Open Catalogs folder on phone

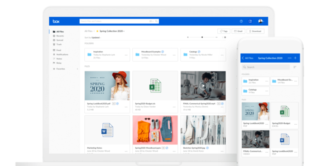coord(255,91)
